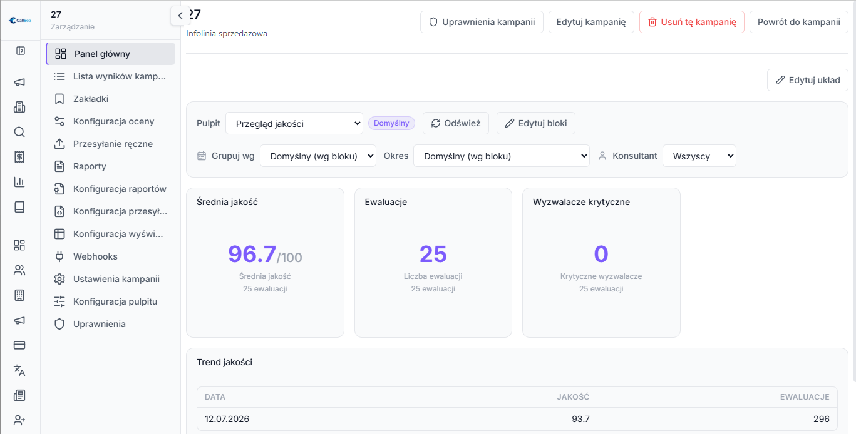Image resolution: width=856 pixels, height=434 pixels.
Task: Click the evaluations cell 296
Action: click(x=821, y=419)
